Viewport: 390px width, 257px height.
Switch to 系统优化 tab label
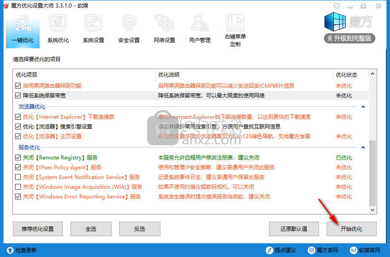(x=58, y=40)
